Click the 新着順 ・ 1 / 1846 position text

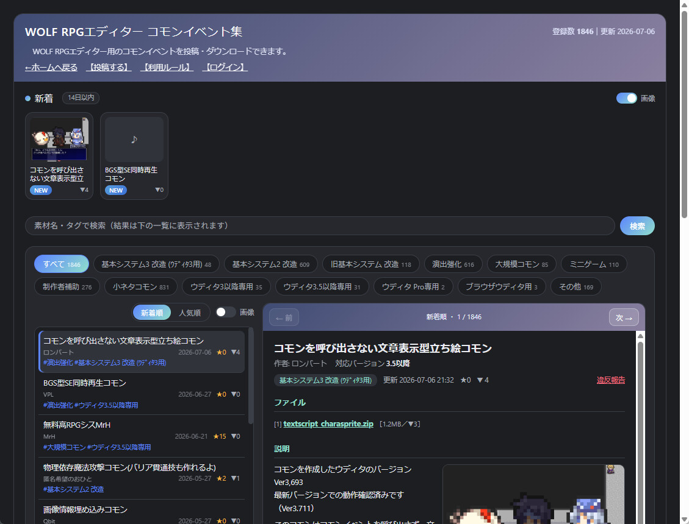click(x=453, y=317)
